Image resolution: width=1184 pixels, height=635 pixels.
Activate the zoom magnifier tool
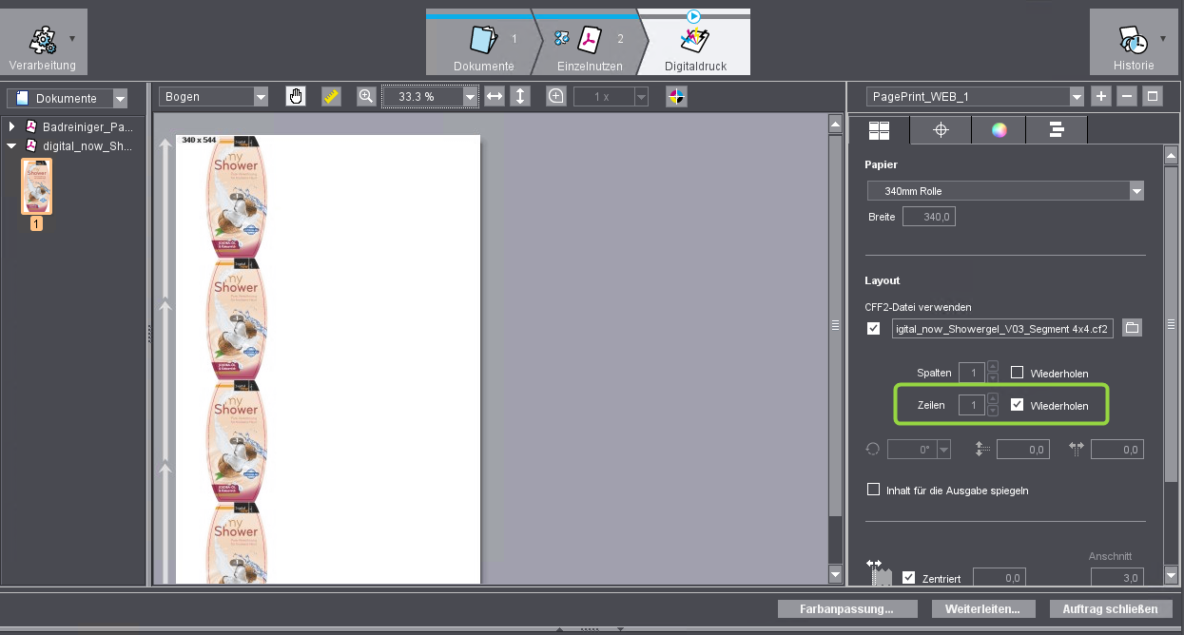click(365, 96)
